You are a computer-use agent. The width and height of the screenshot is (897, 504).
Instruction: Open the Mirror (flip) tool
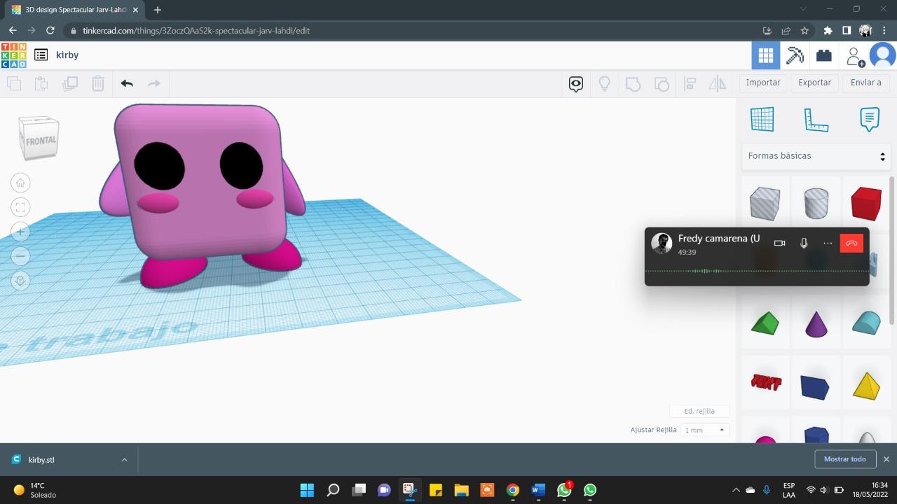coord(718,84)
